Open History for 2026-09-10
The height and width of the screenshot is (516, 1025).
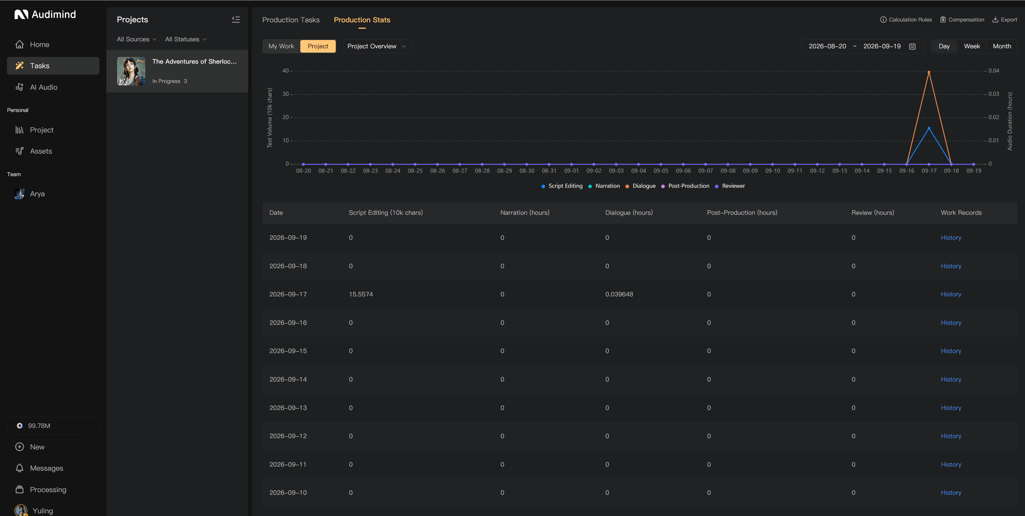point(951,493)
